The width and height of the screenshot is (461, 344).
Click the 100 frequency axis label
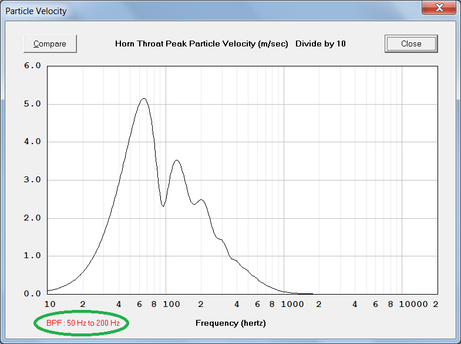click(171, 304)
